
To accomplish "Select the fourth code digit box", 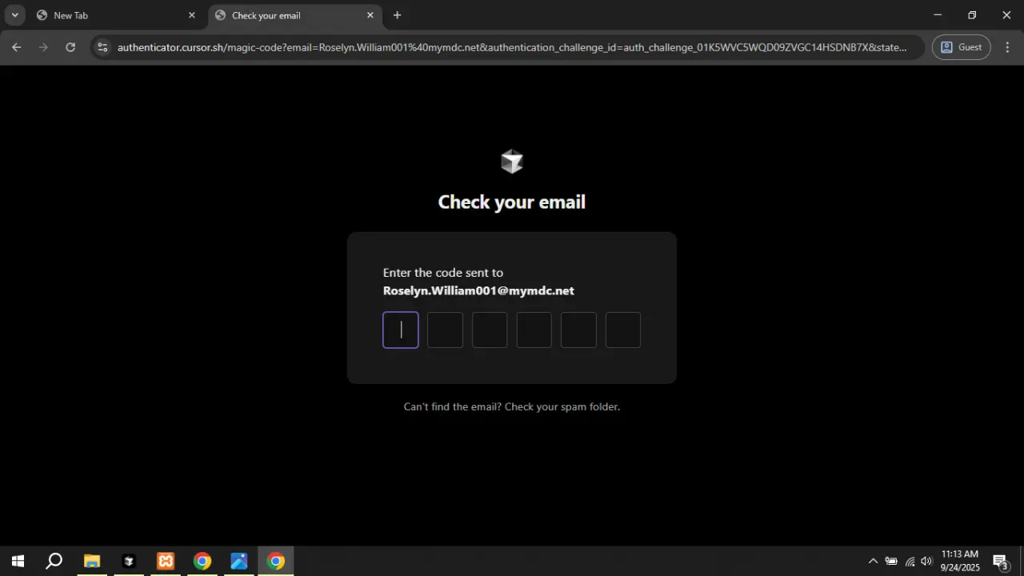I will click(x=534, y=330).
